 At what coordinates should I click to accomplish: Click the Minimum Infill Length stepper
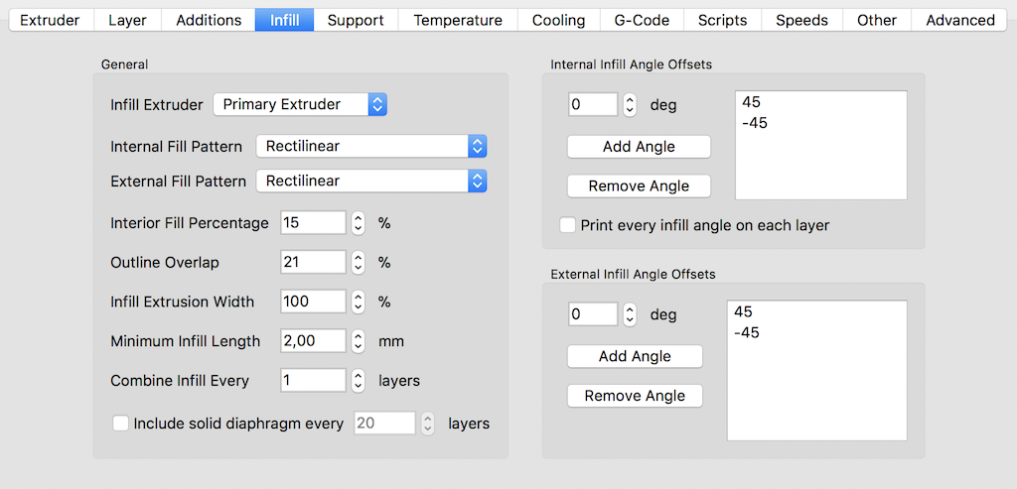359,341
